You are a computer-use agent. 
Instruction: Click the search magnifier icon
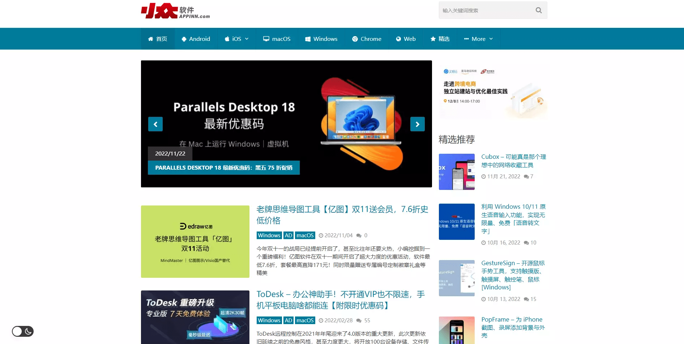coord(538,10)
